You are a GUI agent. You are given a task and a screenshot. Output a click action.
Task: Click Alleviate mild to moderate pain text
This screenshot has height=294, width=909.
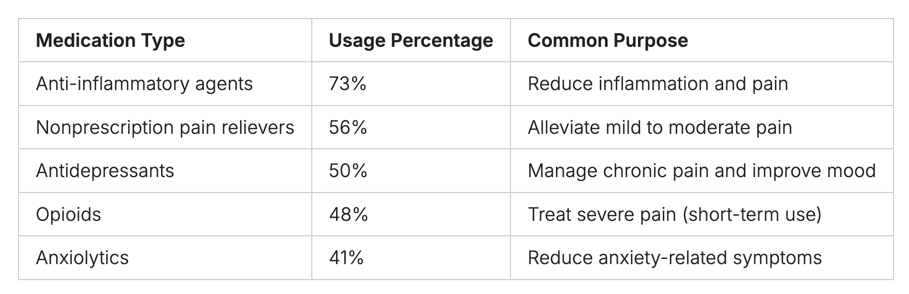pos(660,128)
